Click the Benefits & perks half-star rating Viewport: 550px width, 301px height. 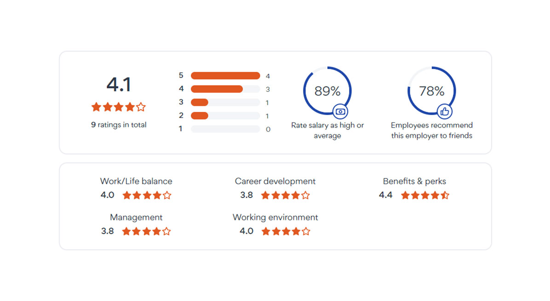[x=425, y=195]
